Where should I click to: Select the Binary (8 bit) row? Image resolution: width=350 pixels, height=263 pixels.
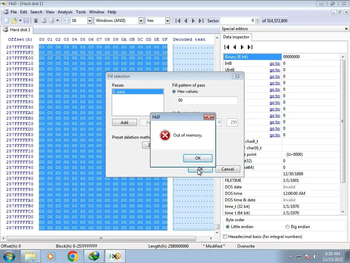(x=282, y=57)
